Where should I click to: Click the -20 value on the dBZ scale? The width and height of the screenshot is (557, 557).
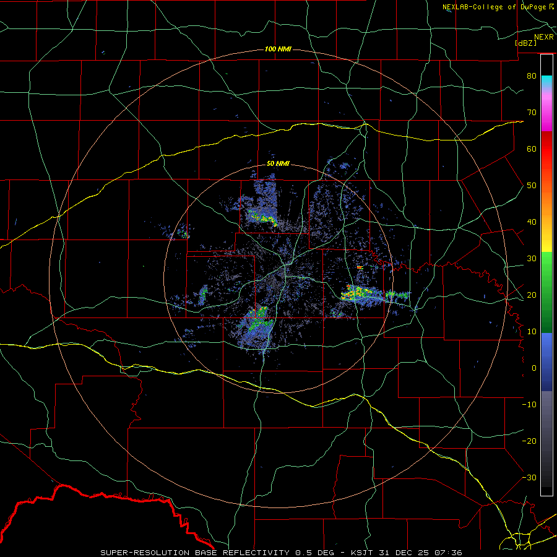tap(529, 441)
